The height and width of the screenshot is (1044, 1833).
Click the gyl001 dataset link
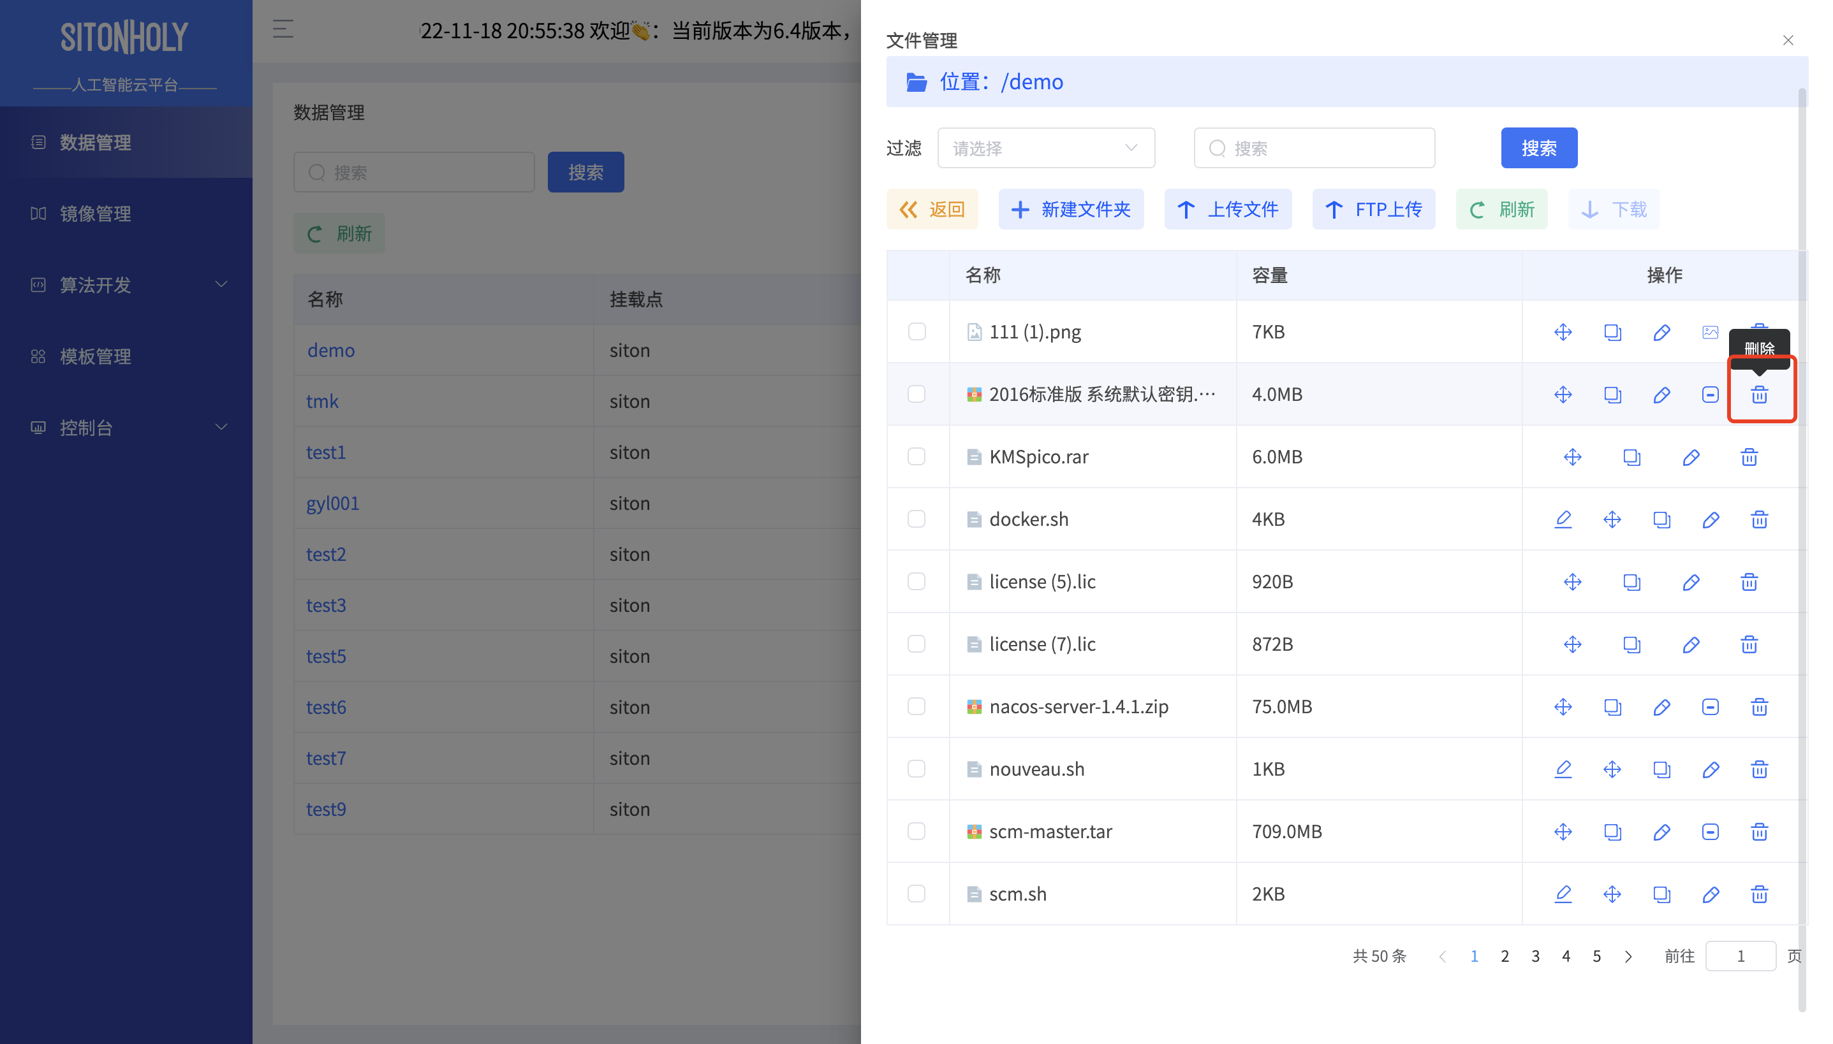coord(332,503)
